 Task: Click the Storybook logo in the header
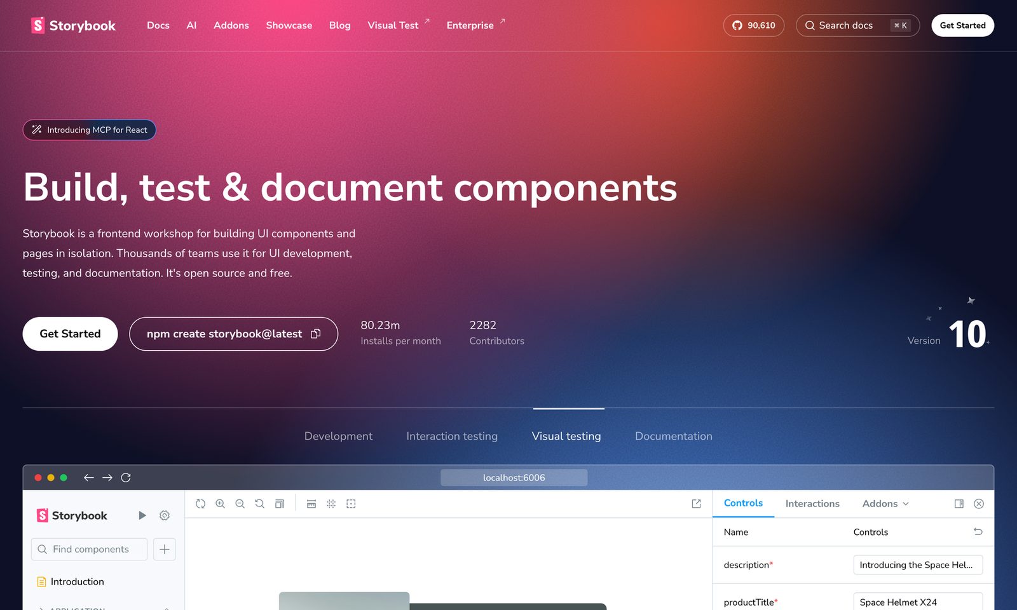[x=73, y=25]
